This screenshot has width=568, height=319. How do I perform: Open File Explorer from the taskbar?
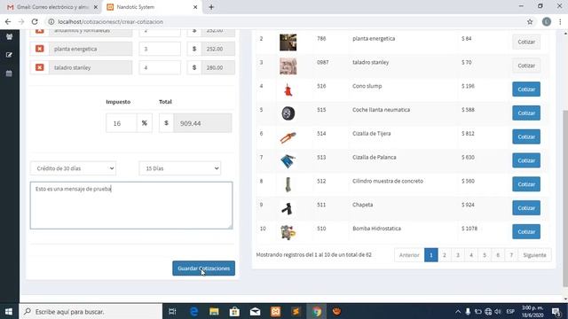click(214, 311)
